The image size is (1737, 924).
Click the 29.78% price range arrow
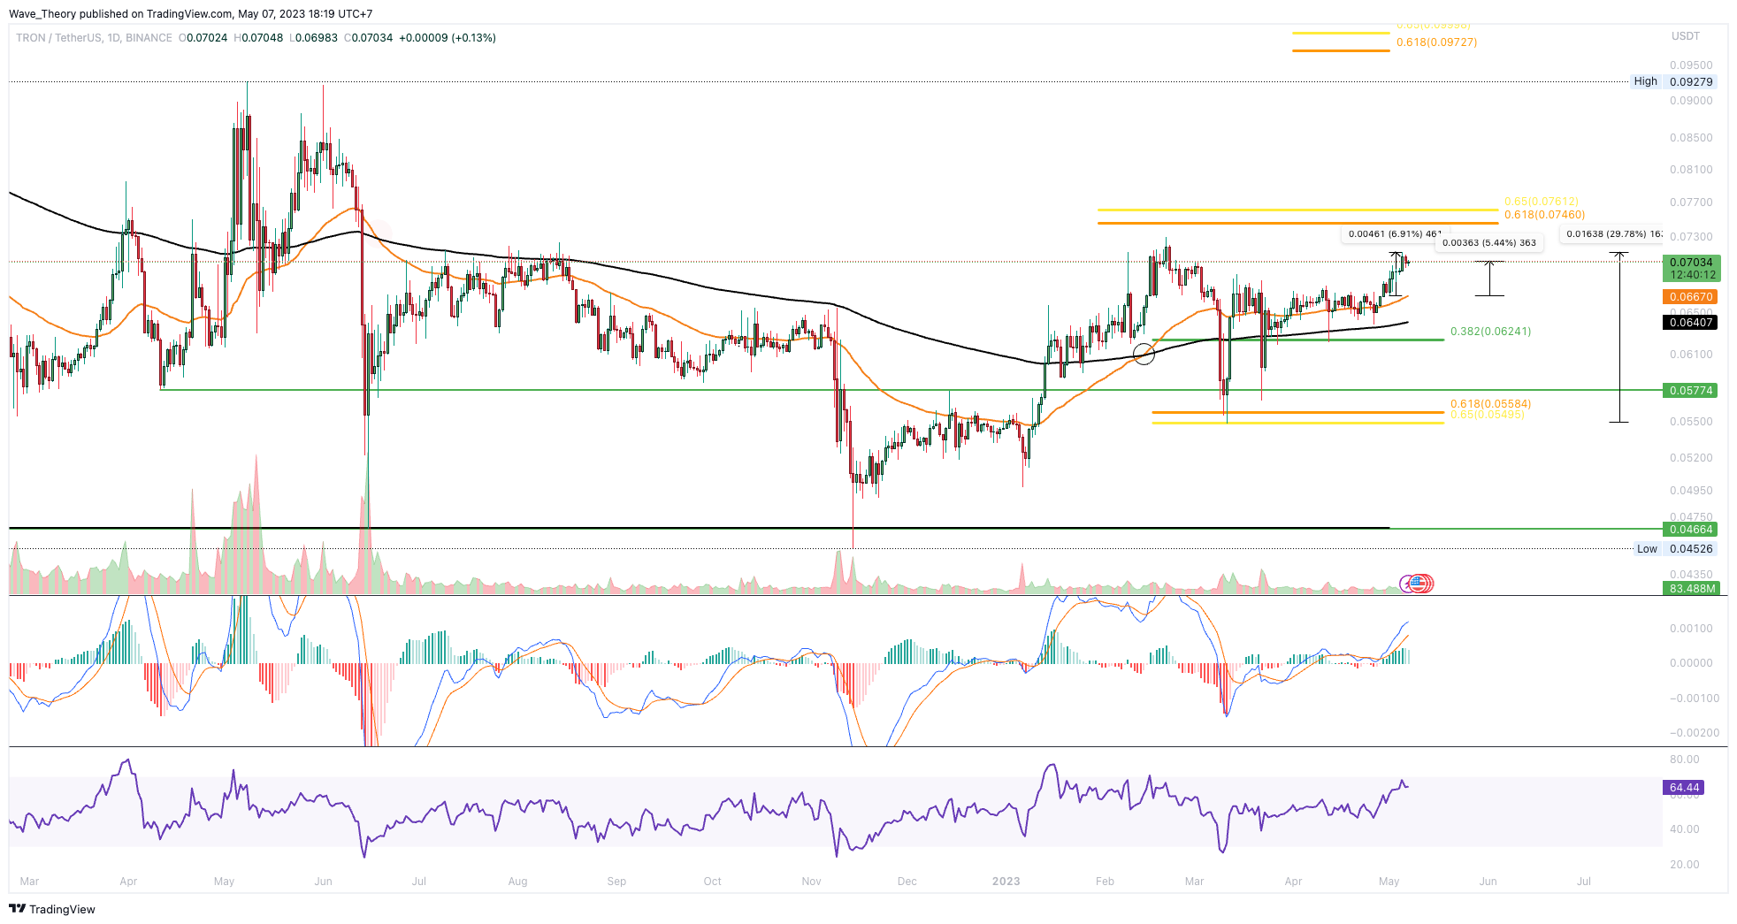coord(1618,338)
